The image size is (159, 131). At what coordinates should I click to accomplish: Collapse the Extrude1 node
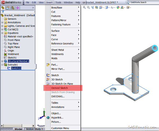click(x=2, y=65)
